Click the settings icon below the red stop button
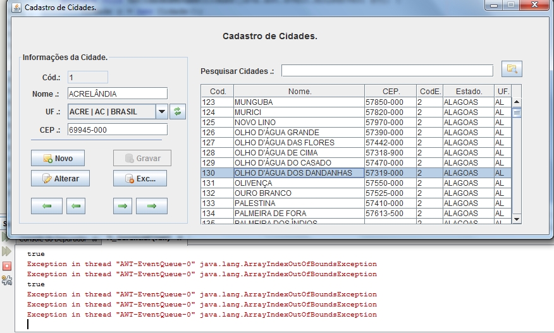This screenshot has width=554, height=333. pos(7,281)
